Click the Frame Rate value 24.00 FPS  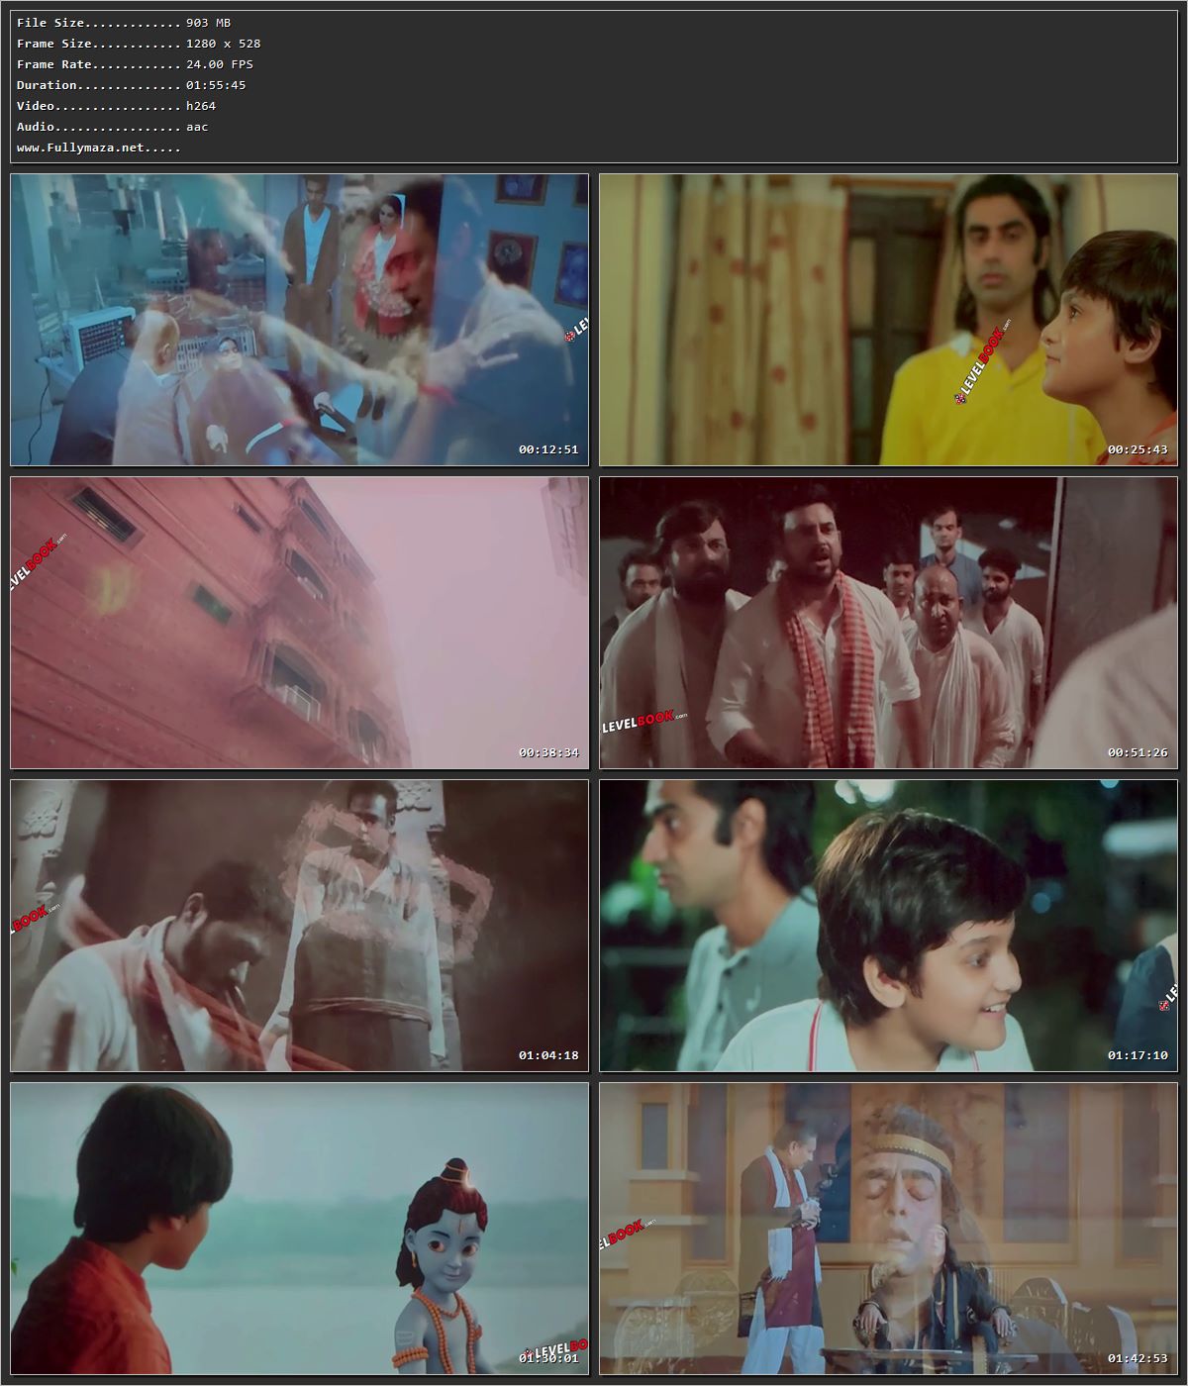220,64
